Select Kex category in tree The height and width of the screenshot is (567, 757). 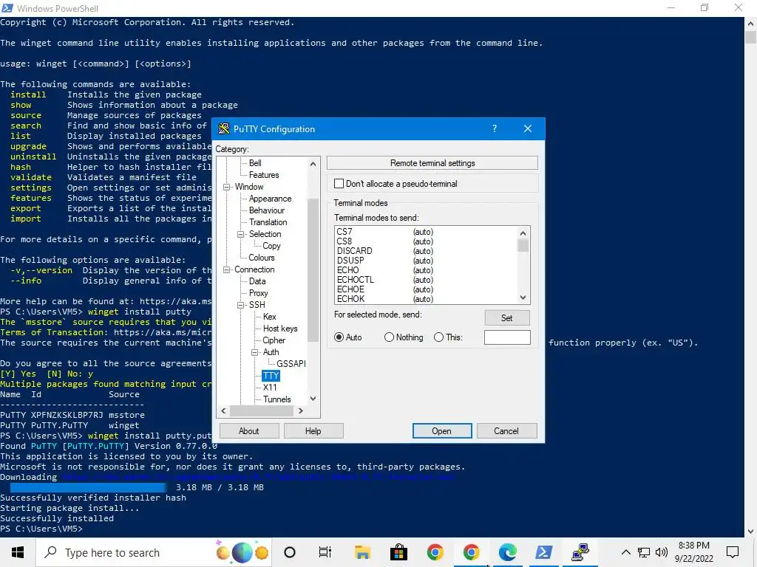click(x=269, y=317)
